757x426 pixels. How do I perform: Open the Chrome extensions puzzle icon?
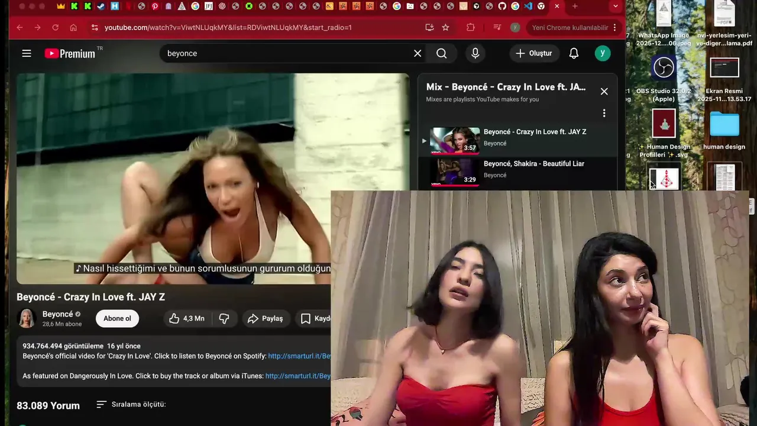pyautogui.click(x=471, y=27)
